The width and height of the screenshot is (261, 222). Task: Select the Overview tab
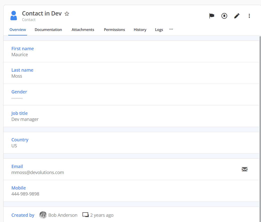pos(18,30)
